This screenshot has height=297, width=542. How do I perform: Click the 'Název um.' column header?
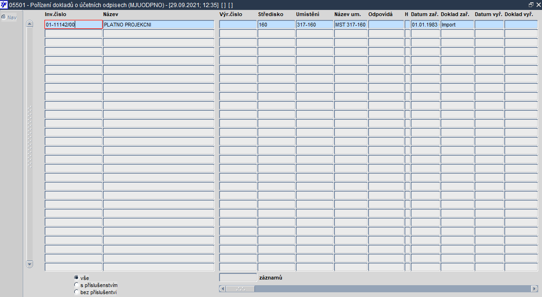pos(348,14)
